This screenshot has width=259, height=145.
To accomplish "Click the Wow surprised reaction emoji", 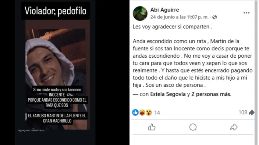I will pyautogui.click(x=149, y=113).
